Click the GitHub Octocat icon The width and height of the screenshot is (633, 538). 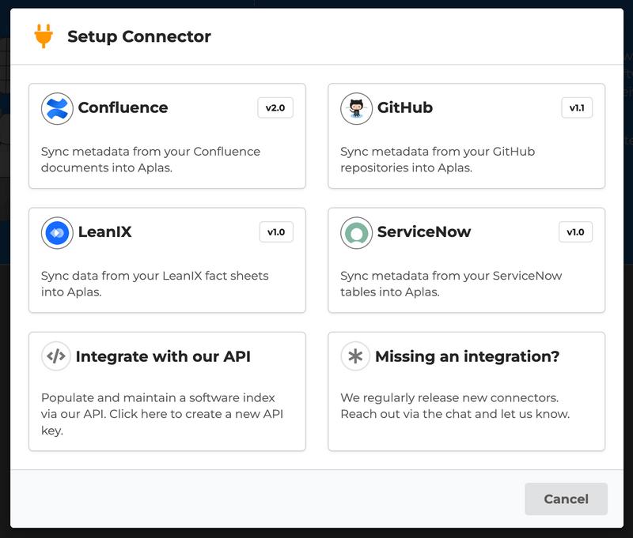point(356,109)
